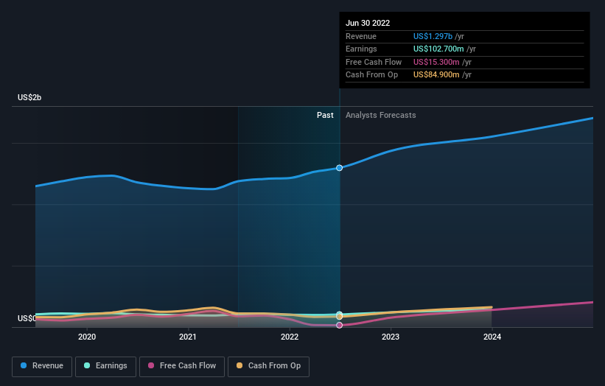The height and width of the screenshot is (386, 605).
Task: Toggle the Cash From Op legend button
Action: coord(268,366)
